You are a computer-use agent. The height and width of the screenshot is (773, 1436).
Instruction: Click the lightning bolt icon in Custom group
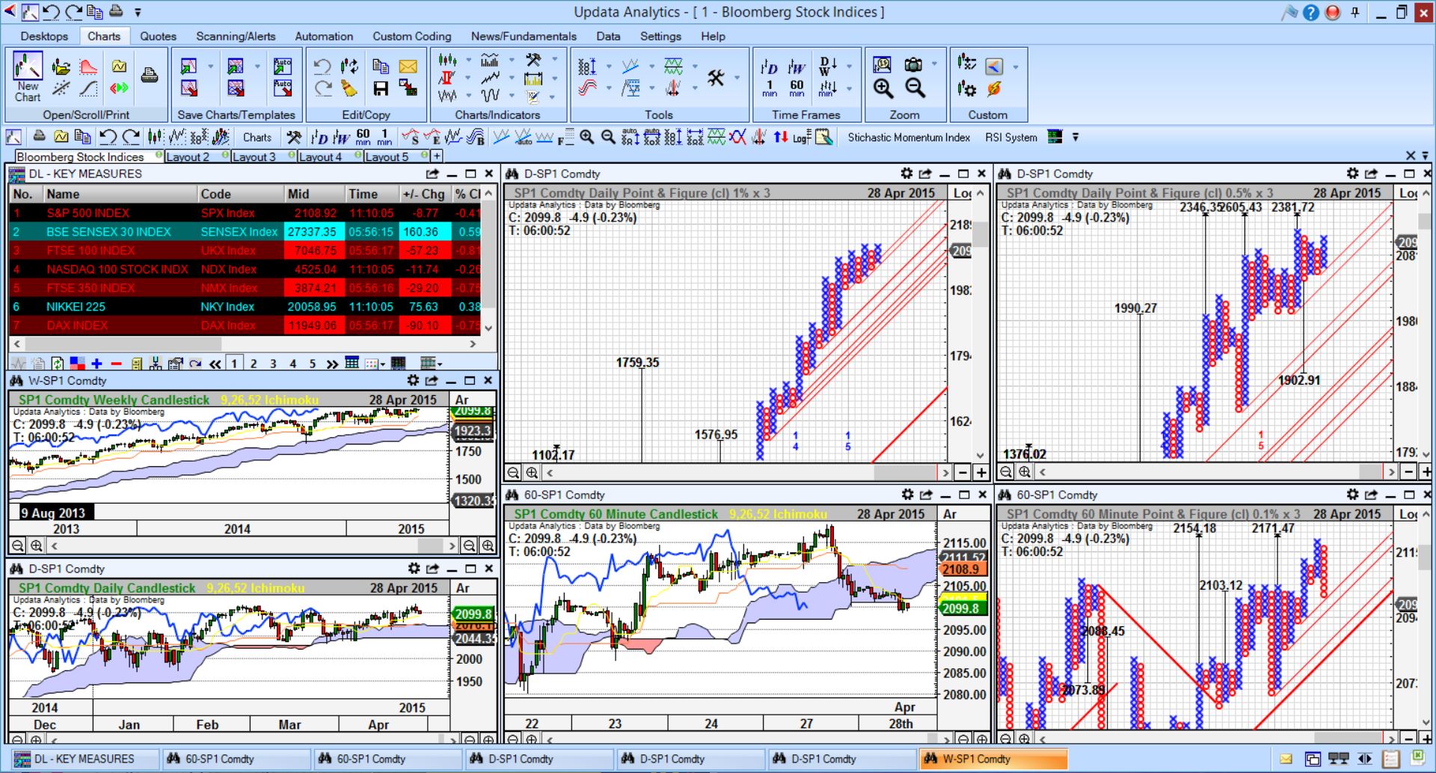(x=994, y=89)
